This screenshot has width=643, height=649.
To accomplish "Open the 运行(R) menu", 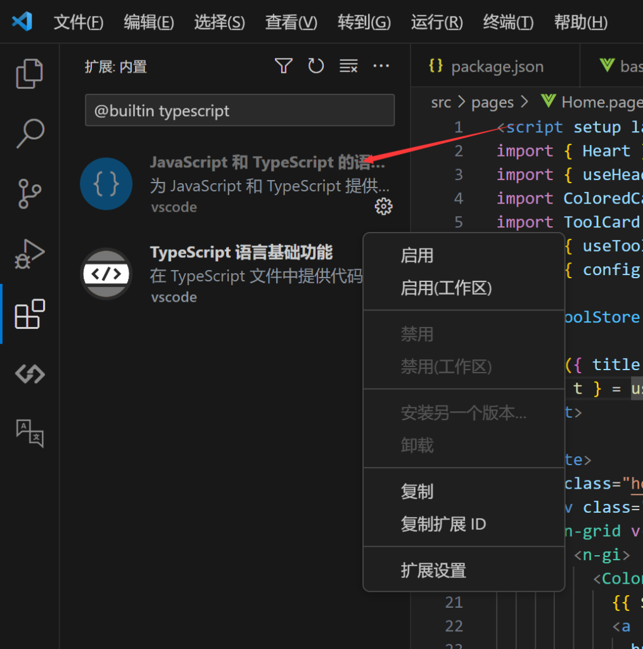I will pyautogui.click(x=437, y=22).
